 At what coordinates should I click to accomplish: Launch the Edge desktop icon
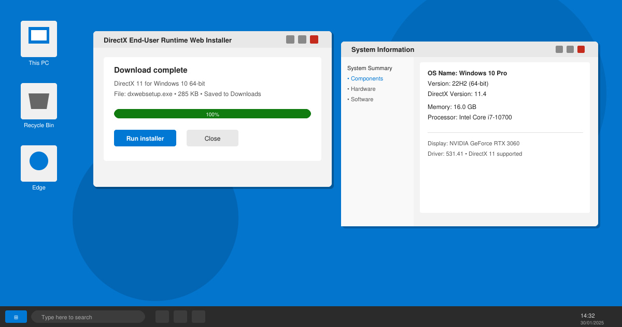[39, 163]
